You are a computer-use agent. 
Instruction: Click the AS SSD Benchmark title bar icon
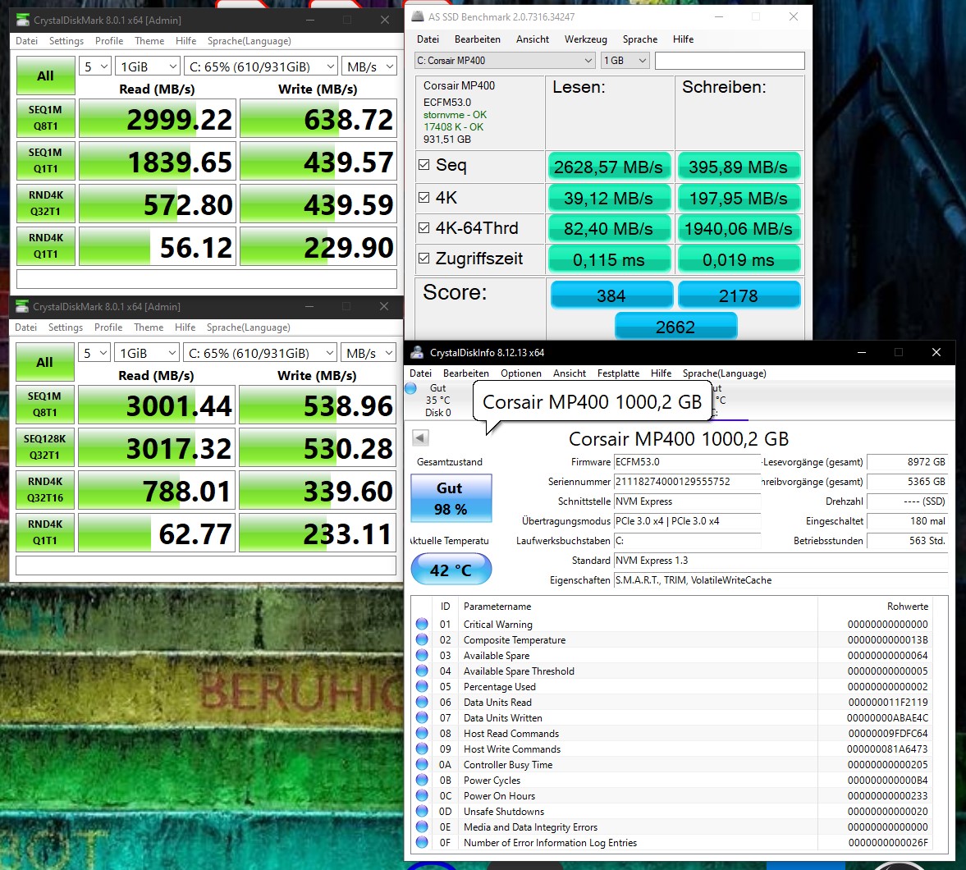(418, 16)
